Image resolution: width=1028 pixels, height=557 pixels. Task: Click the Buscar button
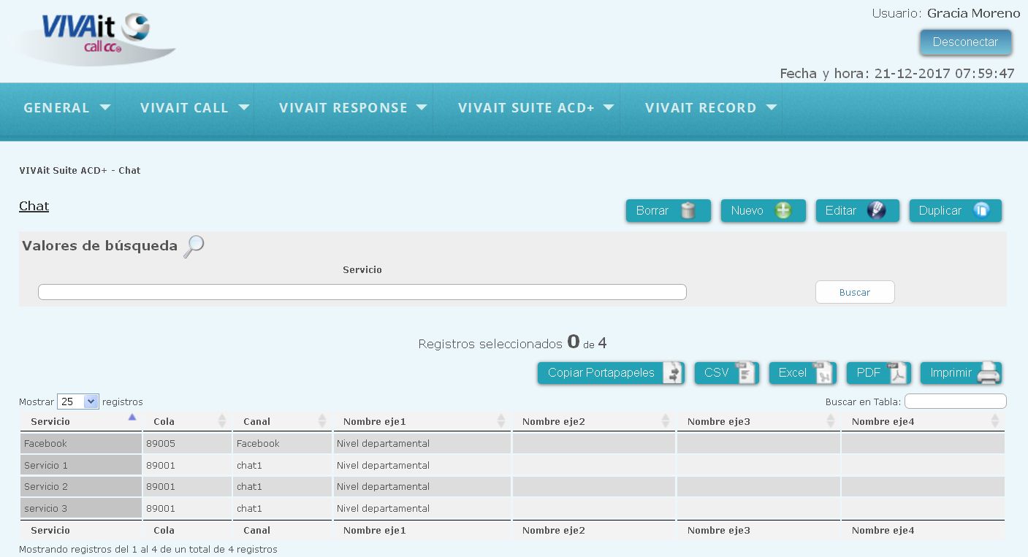(855, 292)
